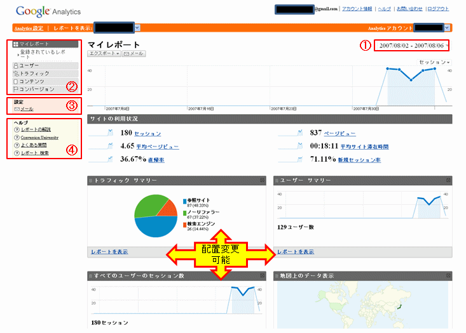
Task: Click the メール button under the title
Action: (x=134, y=54)
